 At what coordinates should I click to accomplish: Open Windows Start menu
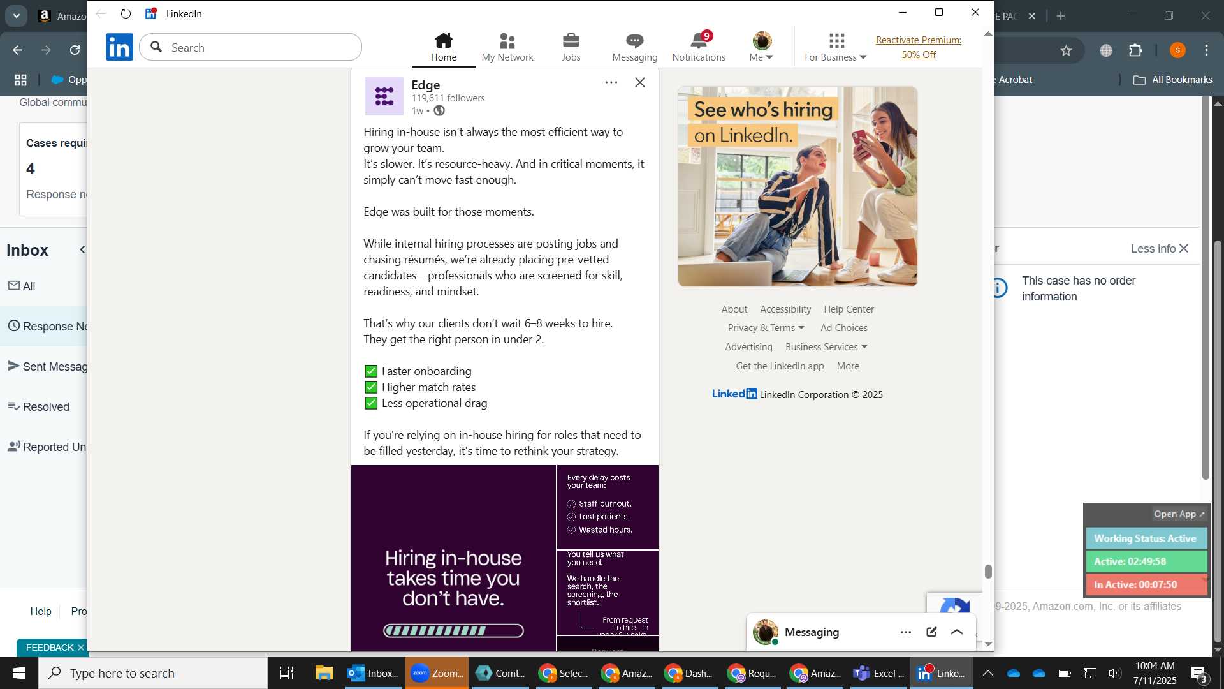click(x=19, y=673)
